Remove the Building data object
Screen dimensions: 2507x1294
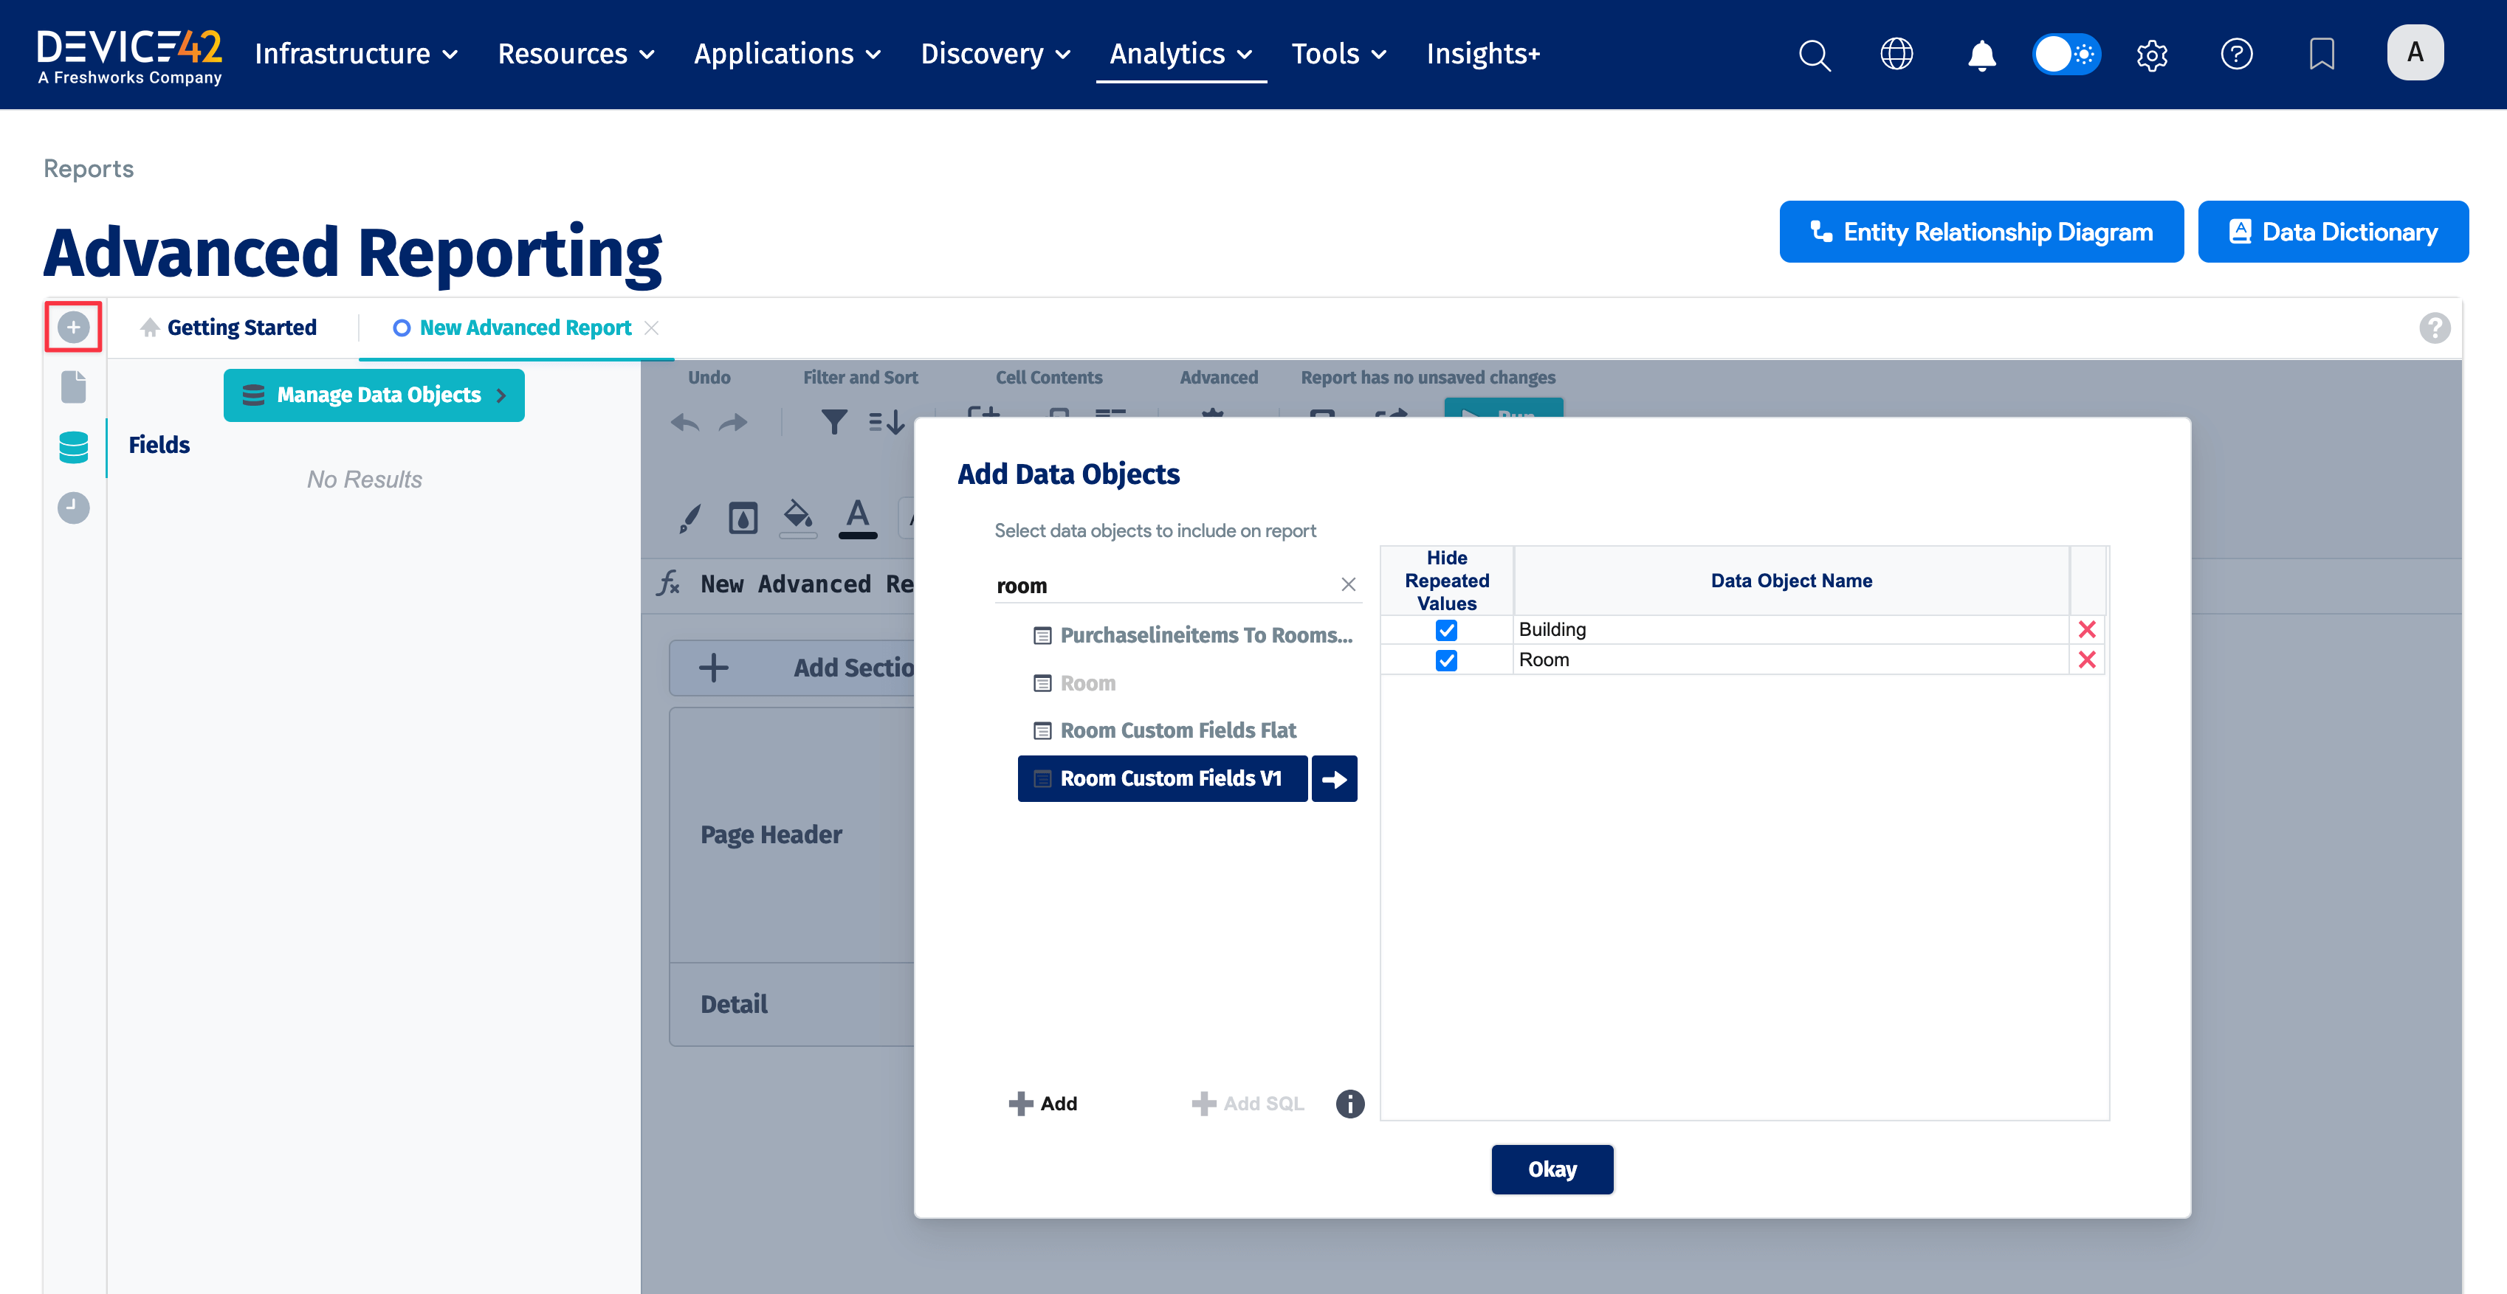pyautogui.click(x=2086, y=629)
